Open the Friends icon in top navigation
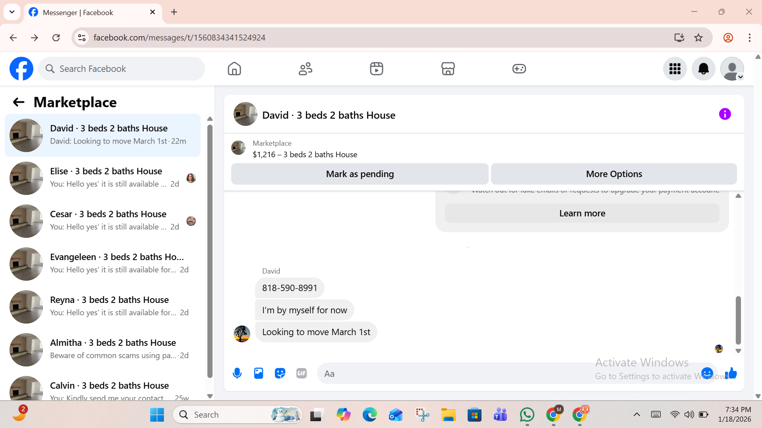This screenshot has width=762, height=428. [x=306, y=69]
